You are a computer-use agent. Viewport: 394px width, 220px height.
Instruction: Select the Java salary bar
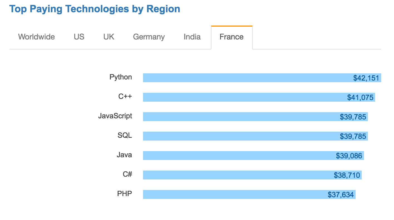253,156
